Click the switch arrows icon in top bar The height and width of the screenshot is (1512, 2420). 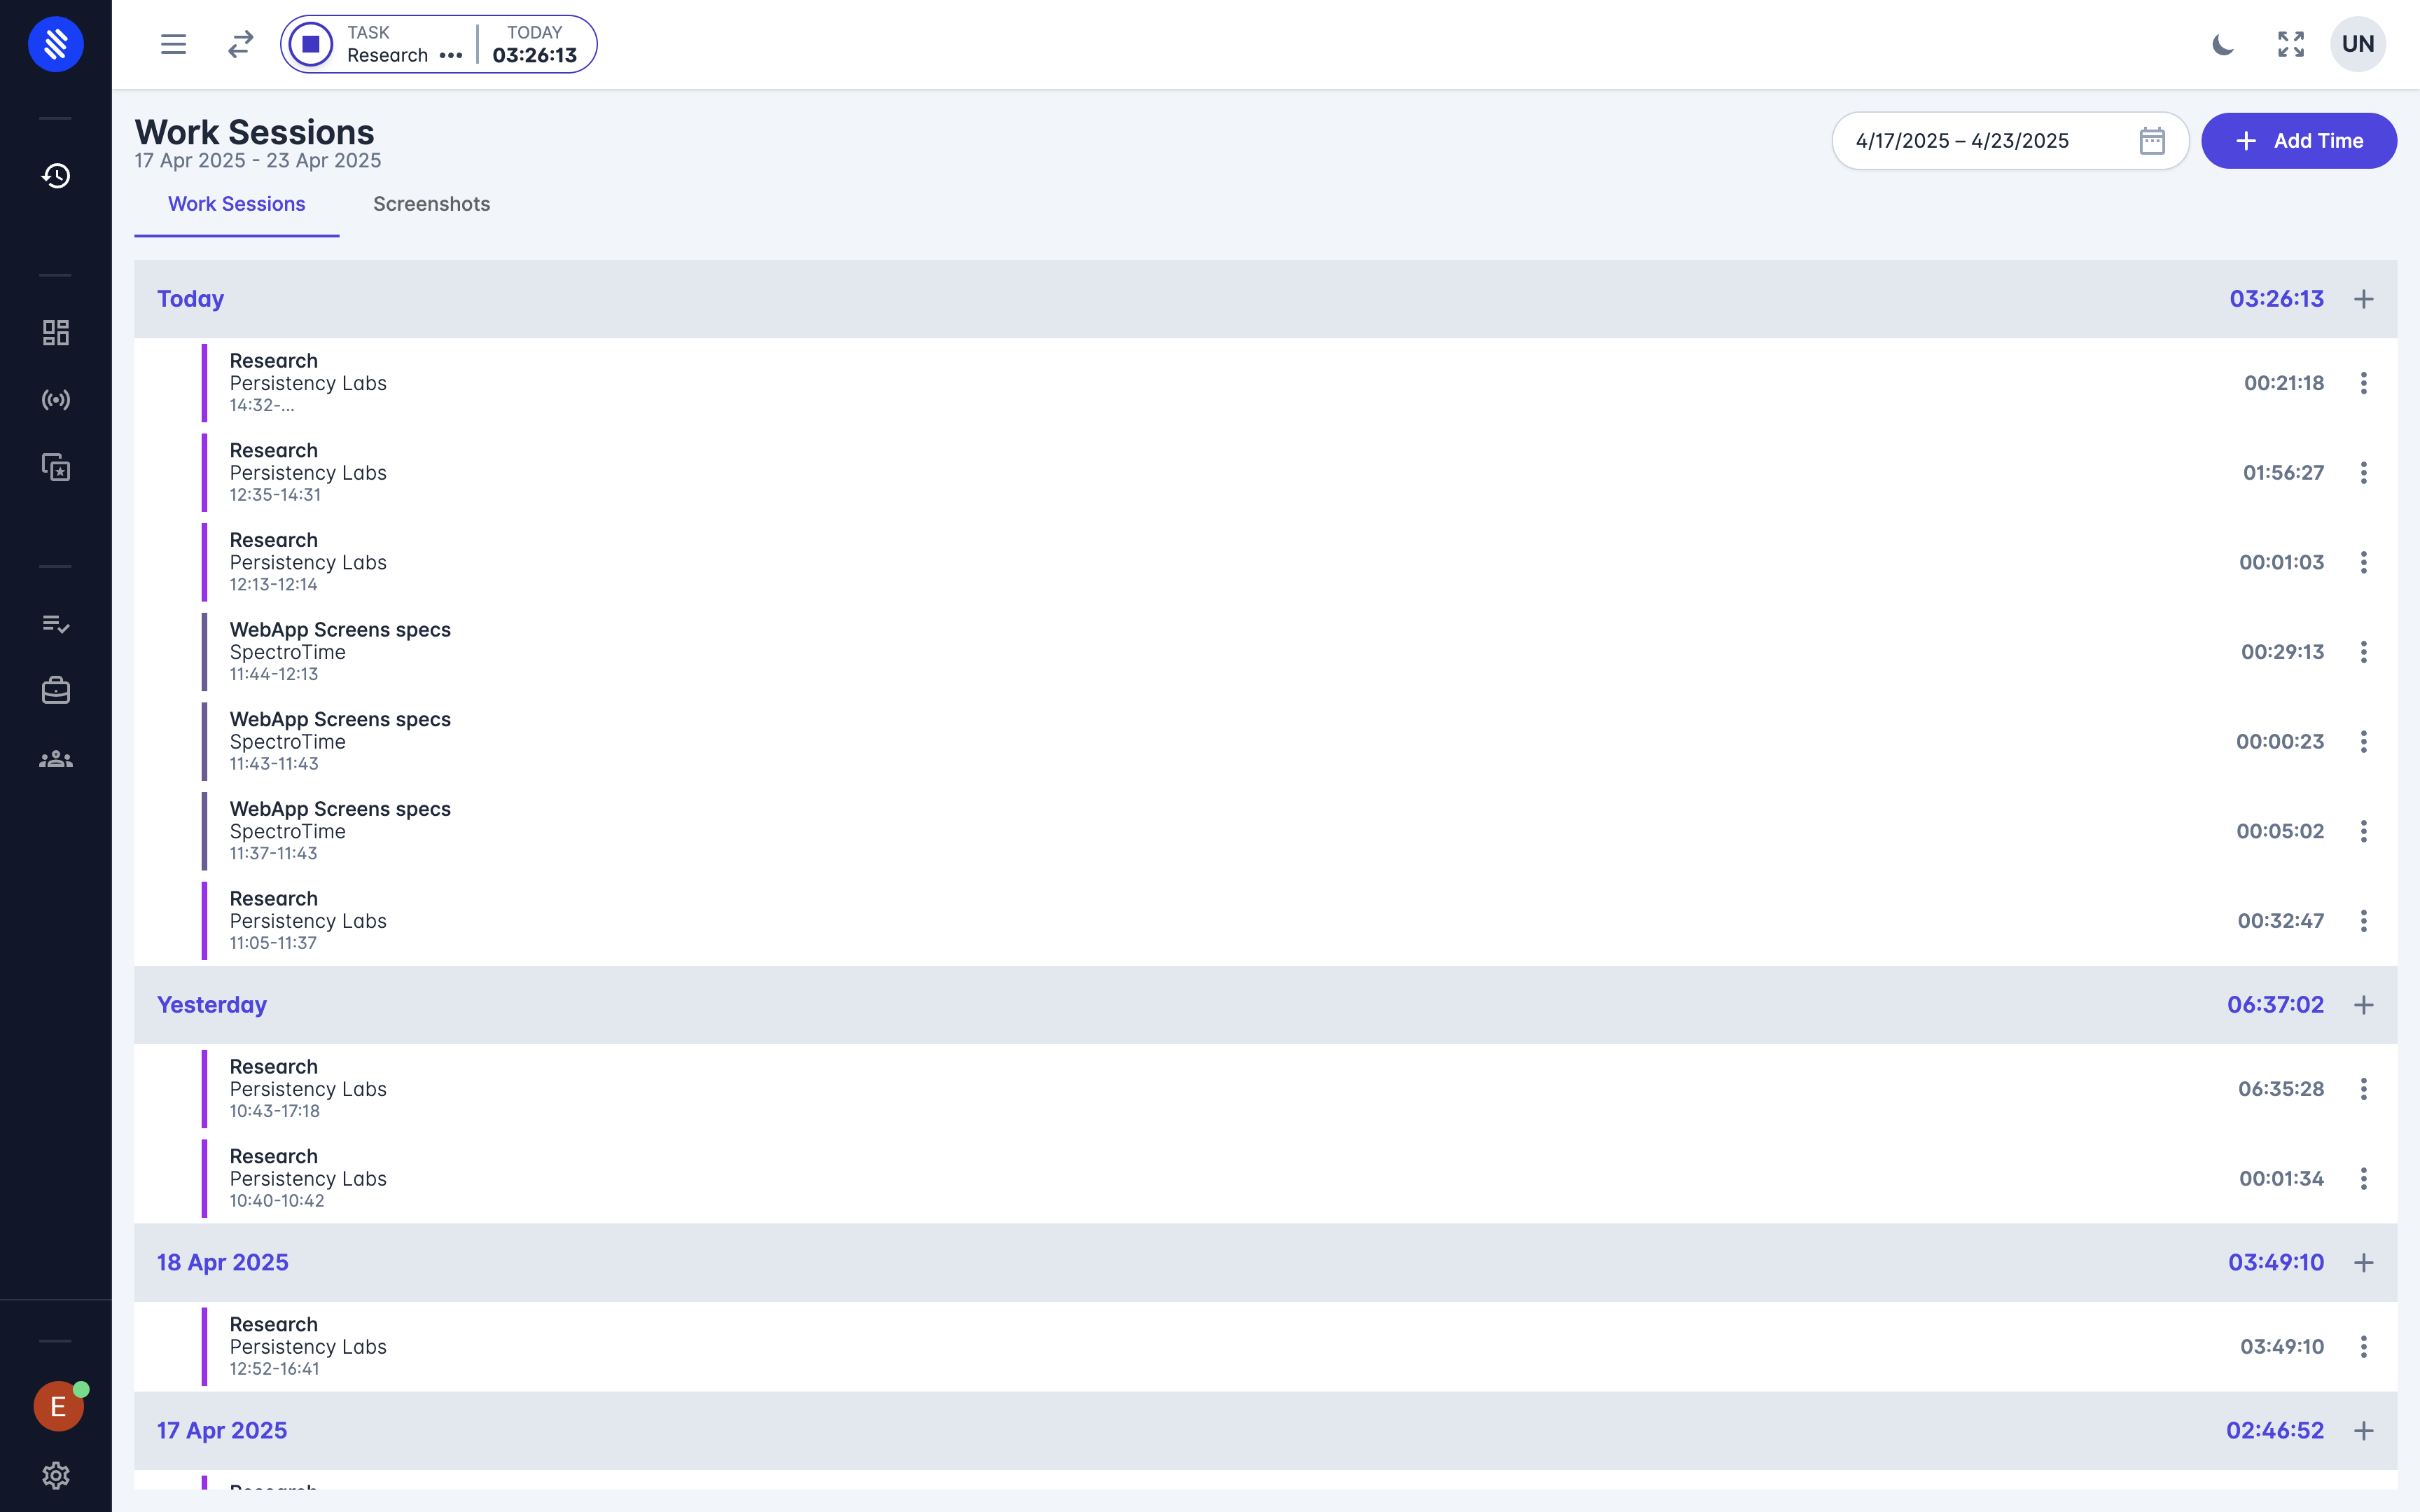click(240, 44)
